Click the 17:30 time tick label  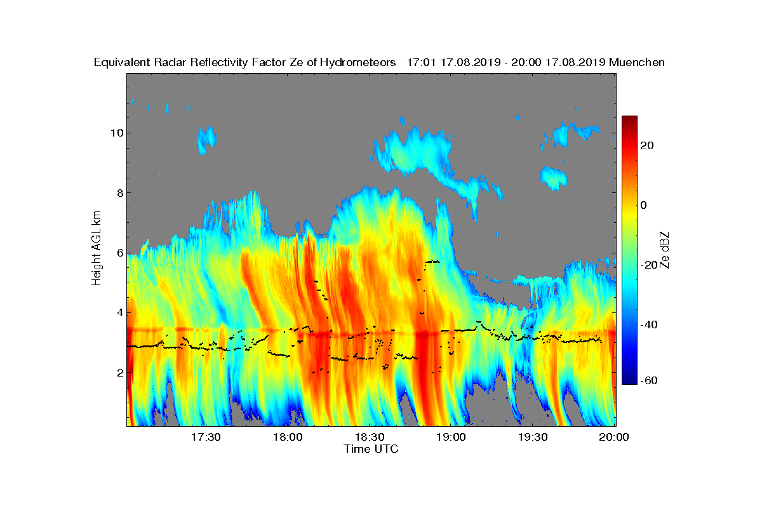coord(205,437)
